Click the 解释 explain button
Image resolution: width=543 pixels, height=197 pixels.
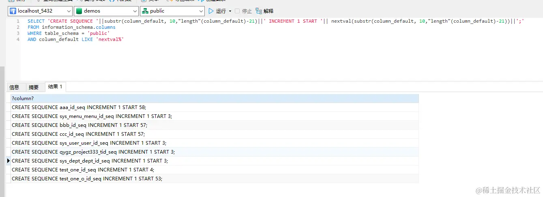click(x=264, y=11)
